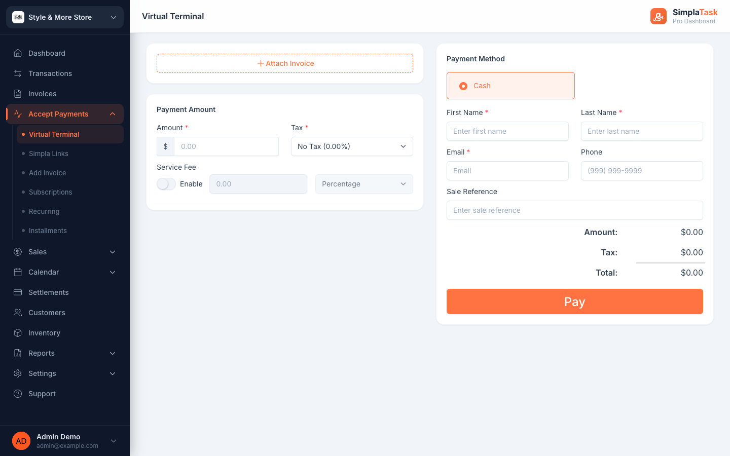Select the Settlements card icon
Screen dimensions: 730x456
pos(18,292)
